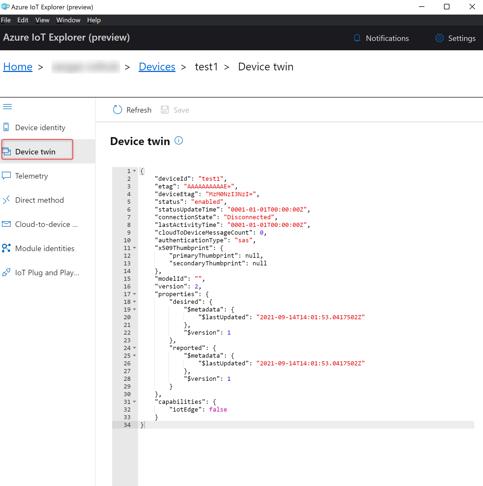
Task: Open the View menu
Action: pyautogui.click(x=42, y=20)
